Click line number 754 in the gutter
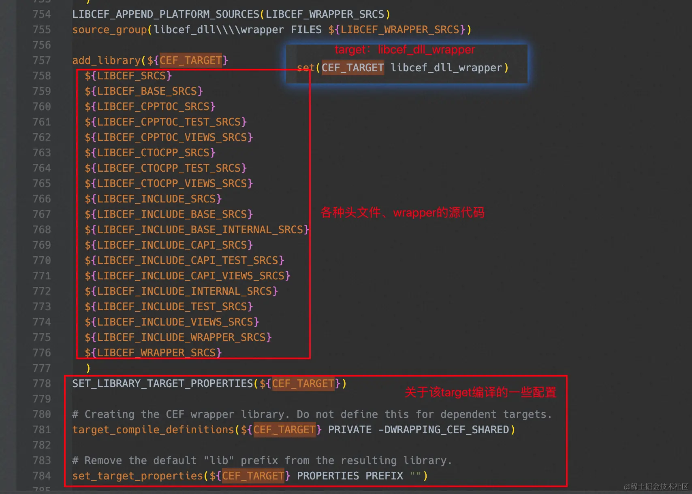 (42, 14)
